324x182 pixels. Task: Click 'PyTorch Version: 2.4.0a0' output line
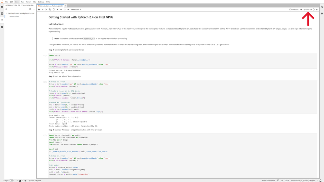(x=65, y=70)
